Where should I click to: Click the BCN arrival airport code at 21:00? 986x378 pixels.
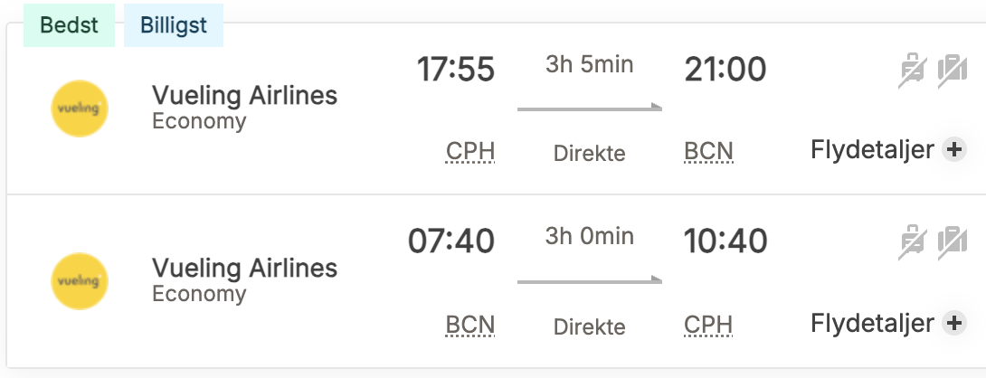708,151
